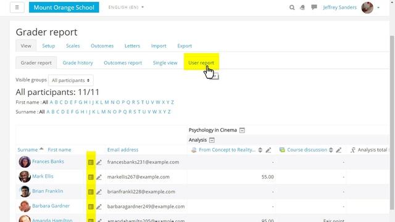Edit Course discussion column grades
This screenshot has height=222, width=395.
pyautogui.click(x=339, y=150)
